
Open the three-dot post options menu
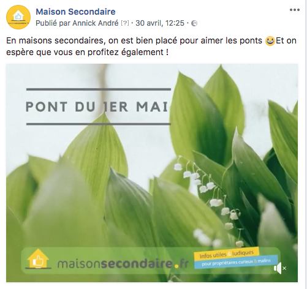tap(295, 10)
